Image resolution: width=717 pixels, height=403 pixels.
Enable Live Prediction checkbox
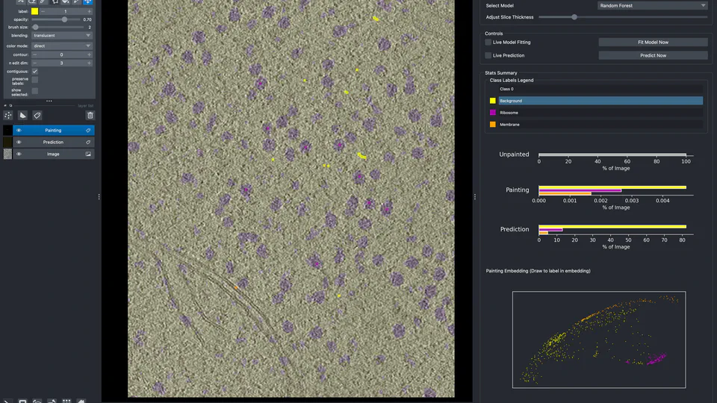click(488, 55)
